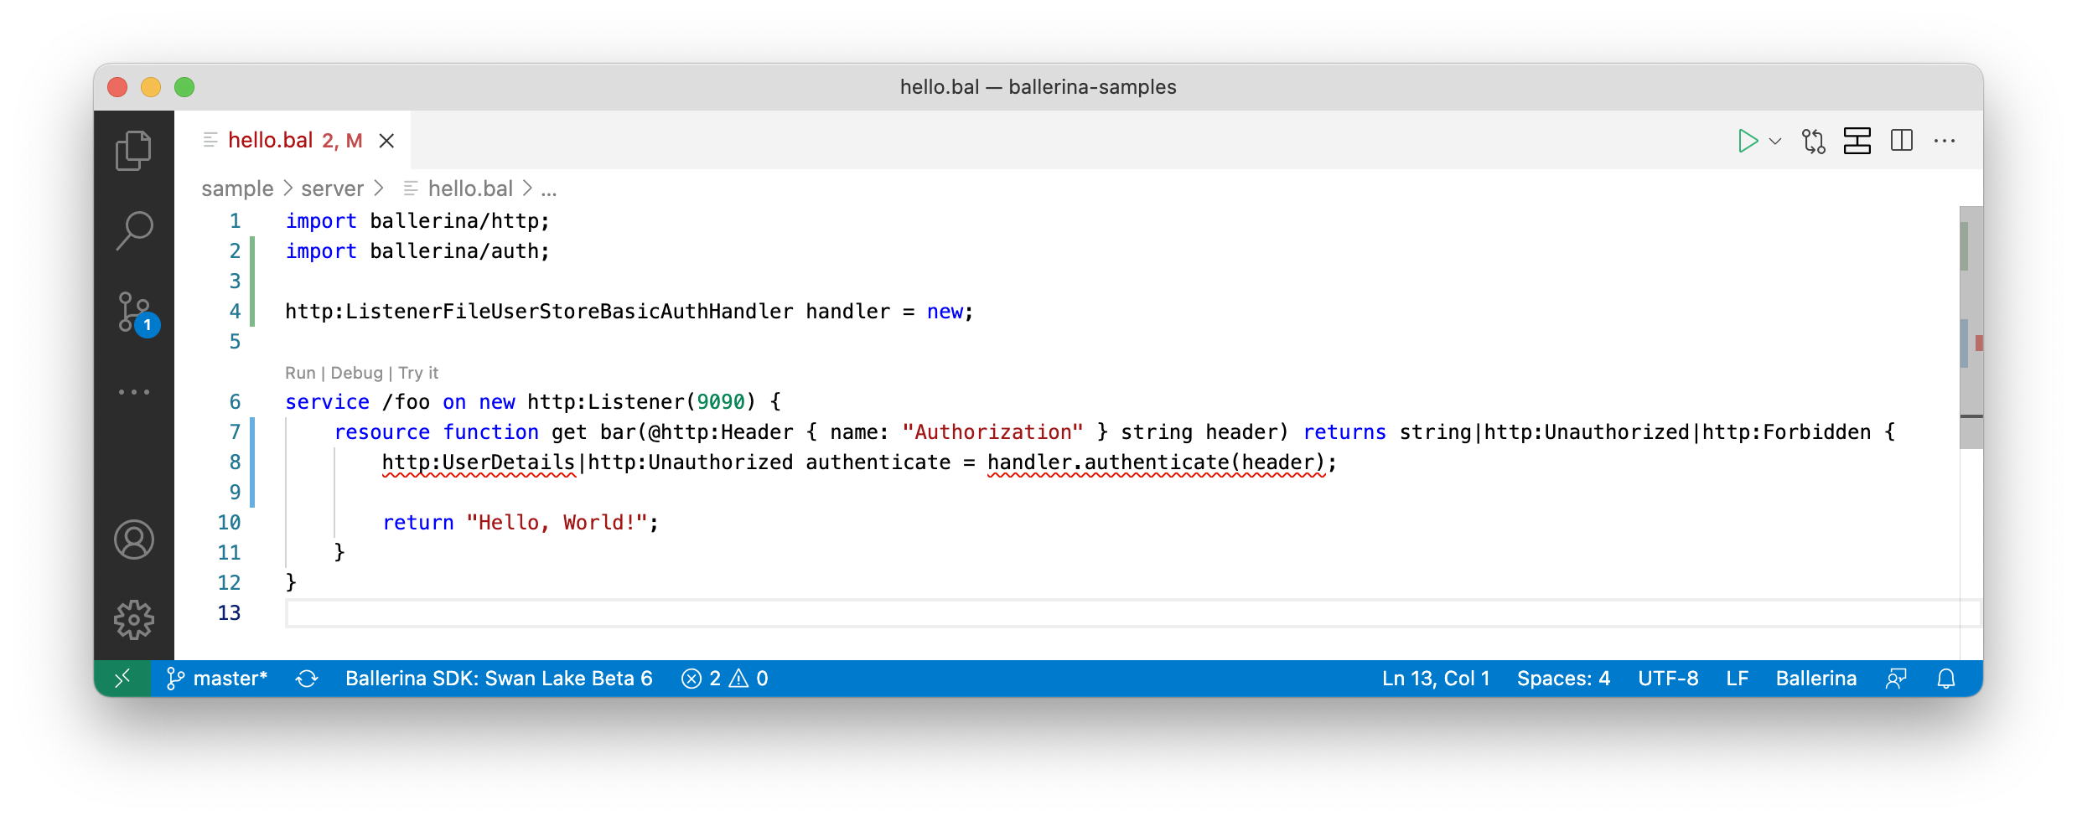Click Ballerina SDK: Swan Lake Beta 6
The image size is (2077, 821).
click(x=499, y=679)
